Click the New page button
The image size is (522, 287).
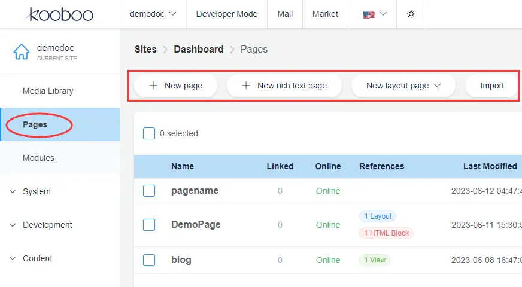[x=176, y=86]
